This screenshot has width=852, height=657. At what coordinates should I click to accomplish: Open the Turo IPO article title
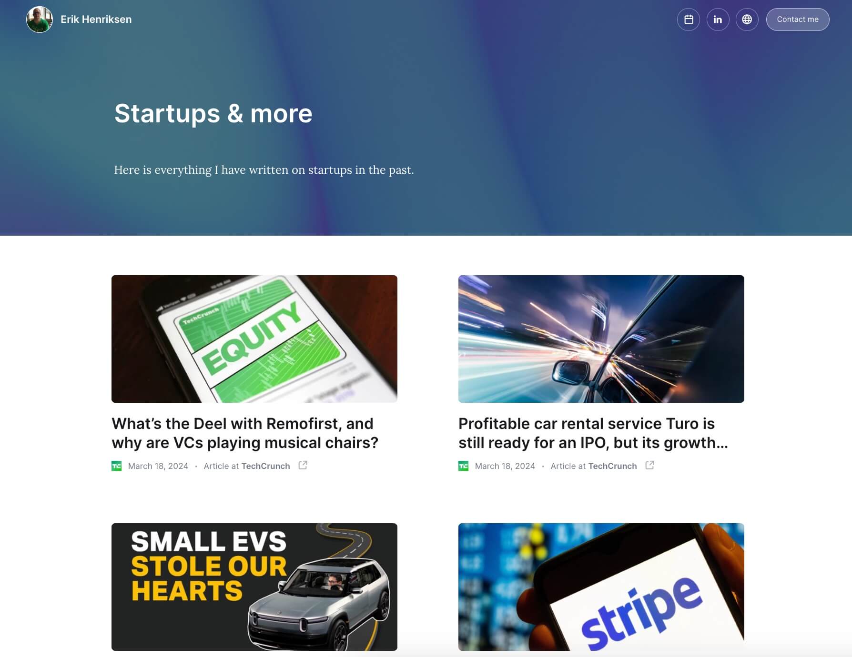(x=593, y=433)
